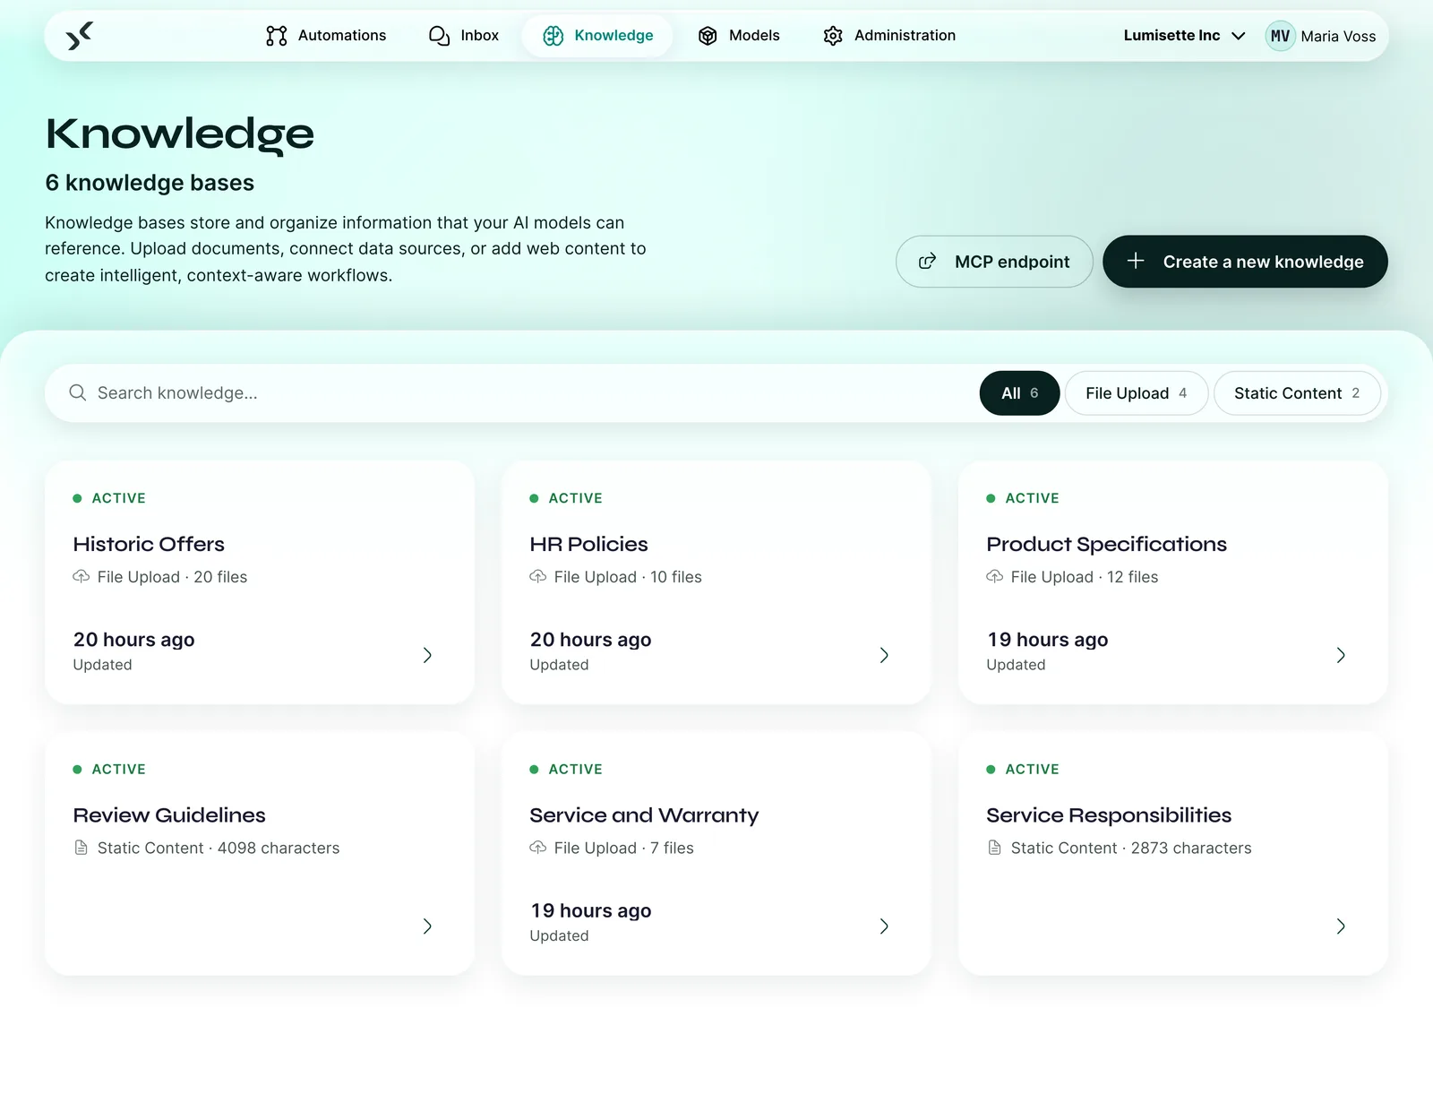
Task: Click the cloud upload icon on Product Specifications
Action: click(995, 576)
